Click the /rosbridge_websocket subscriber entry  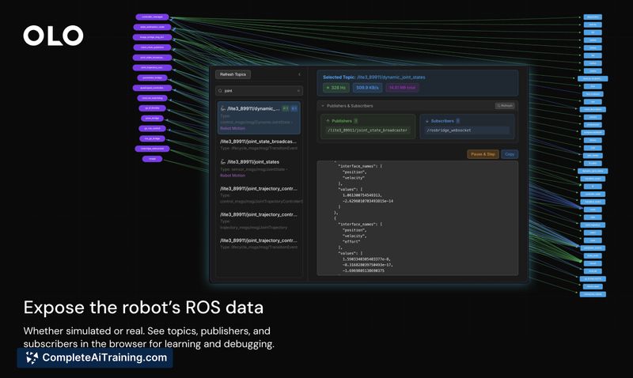coord(467,130)
